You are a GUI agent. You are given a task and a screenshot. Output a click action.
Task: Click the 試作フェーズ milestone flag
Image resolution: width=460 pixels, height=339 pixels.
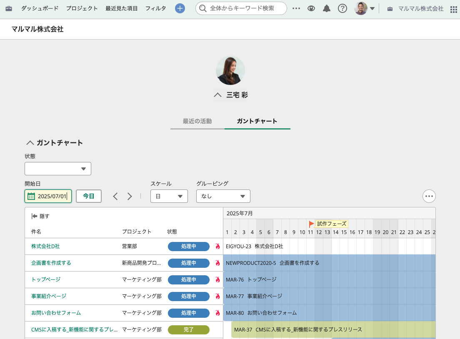[311, 224]
